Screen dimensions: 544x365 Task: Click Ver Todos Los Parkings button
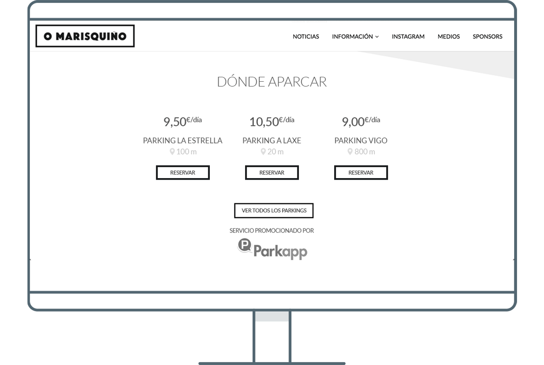click(x=273, y=210)
